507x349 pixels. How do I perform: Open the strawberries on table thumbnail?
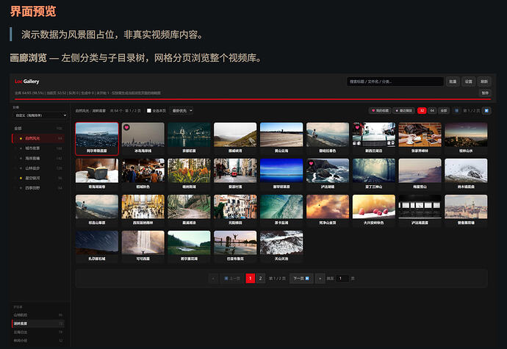374,211
